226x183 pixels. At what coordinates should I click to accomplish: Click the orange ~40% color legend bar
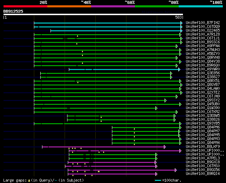[69, 6]
